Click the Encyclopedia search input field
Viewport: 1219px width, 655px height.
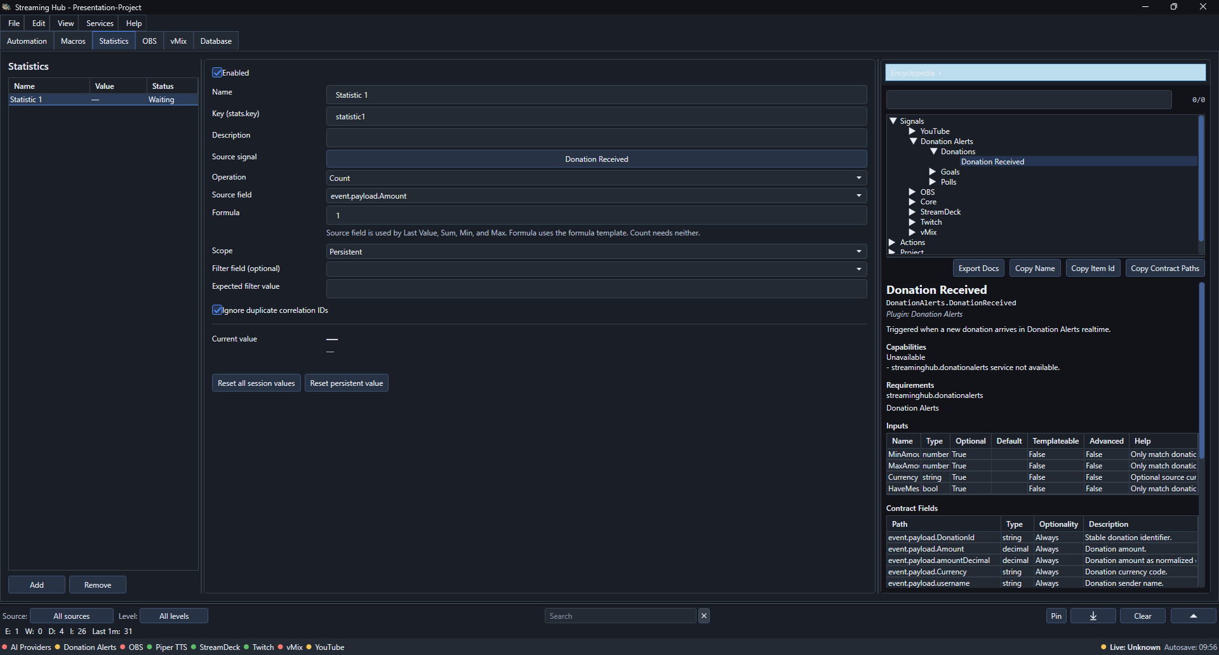[1029, 99]
